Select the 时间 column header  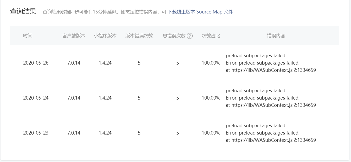click(28, 36)
